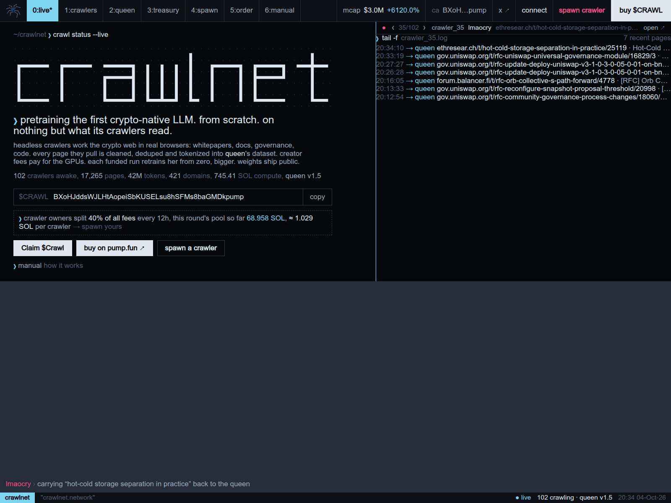
Task: Click the buy $CRAWL button
Action: [x=641, y=10]
